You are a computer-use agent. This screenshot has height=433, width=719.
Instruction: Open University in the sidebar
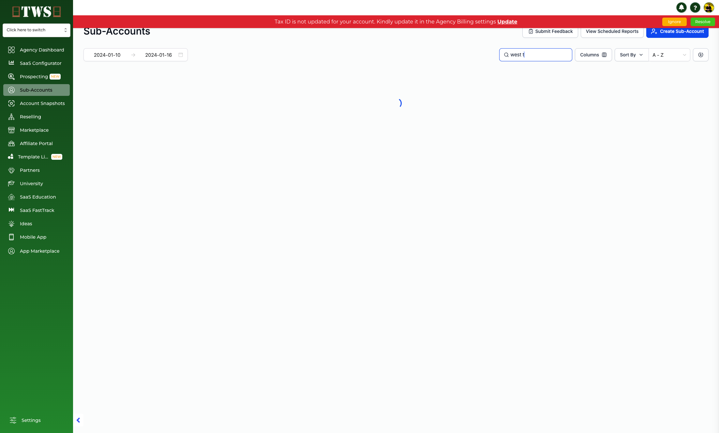[37, 184]
